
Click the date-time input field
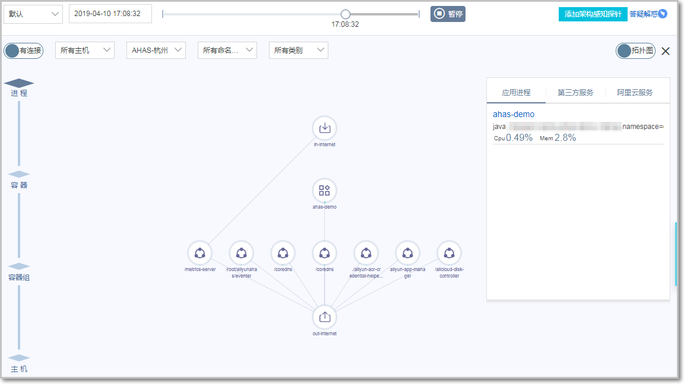(x=110, y=14)
